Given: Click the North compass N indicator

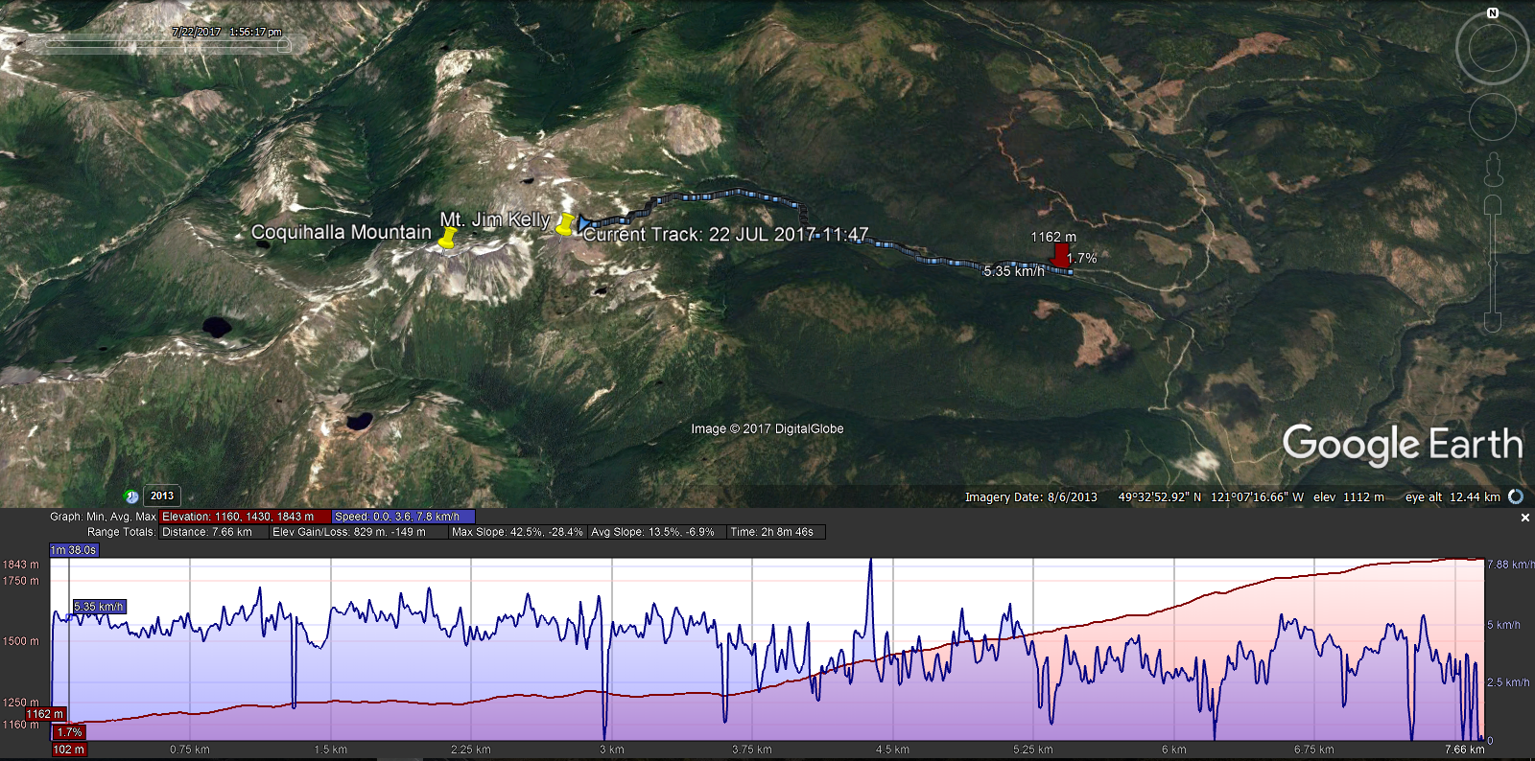Looking at the screenshot, I should click(1493, 13).
